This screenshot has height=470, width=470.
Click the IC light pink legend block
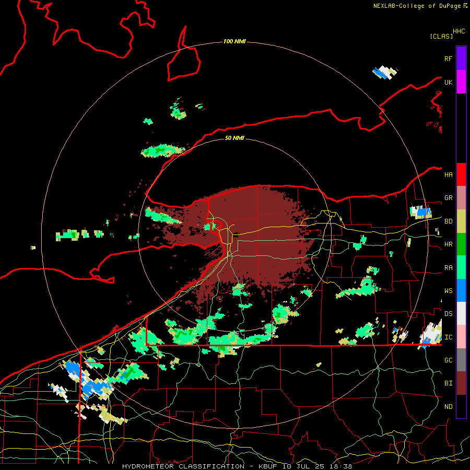[461, 337]
